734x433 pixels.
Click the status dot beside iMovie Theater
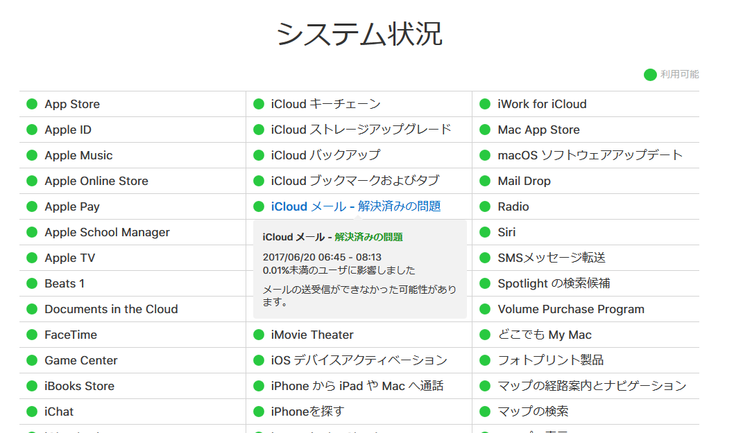click(259, 335)
